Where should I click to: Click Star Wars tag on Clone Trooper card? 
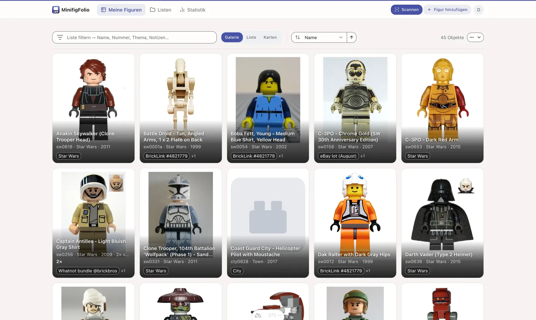(156, 271)
